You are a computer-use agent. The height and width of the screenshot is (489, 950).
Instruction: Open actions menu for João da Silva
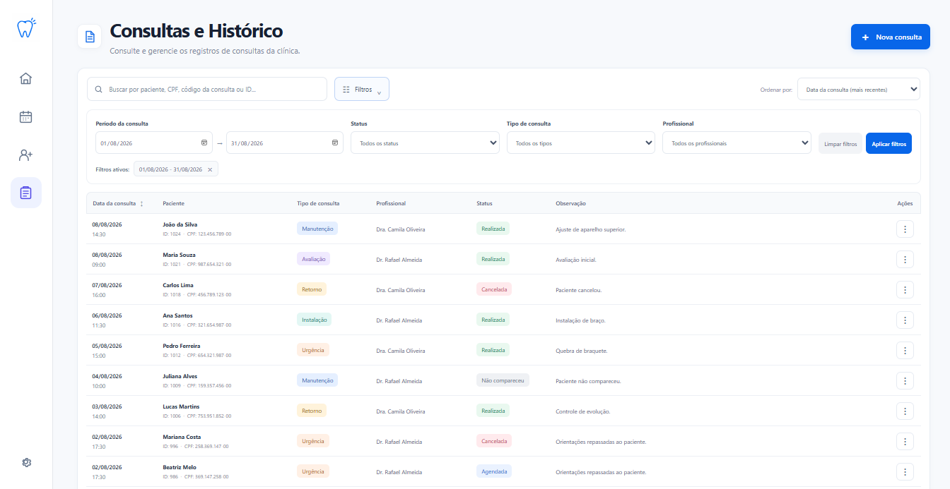(x=905, y=229)
